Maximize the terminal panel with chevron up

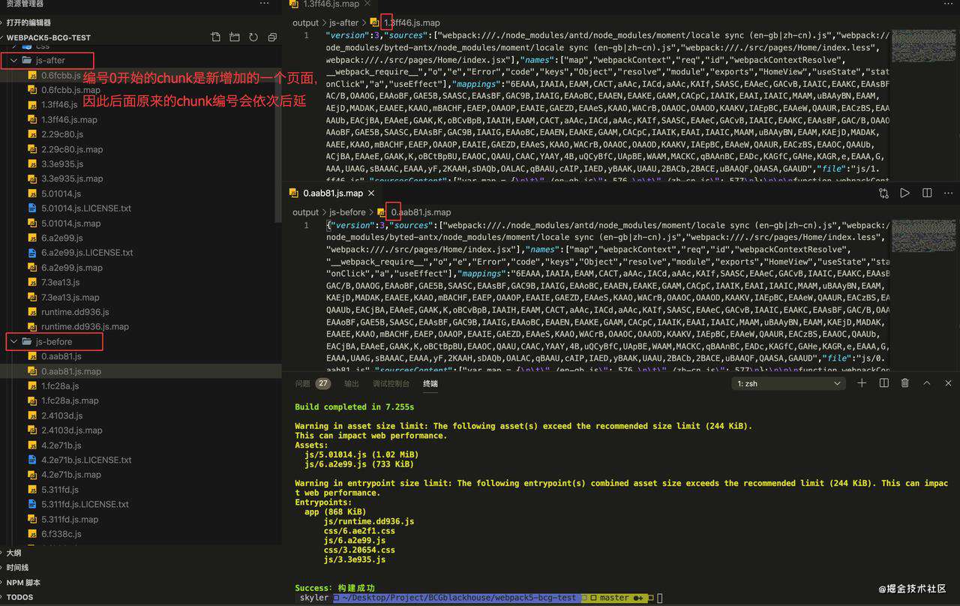click(927, 383)
